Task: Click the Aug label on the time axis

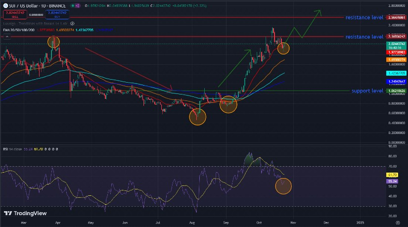Action: point(192,223)
